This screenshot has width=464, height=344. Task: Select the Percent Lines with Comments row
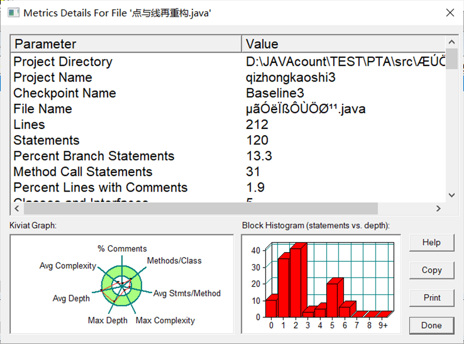228,187
